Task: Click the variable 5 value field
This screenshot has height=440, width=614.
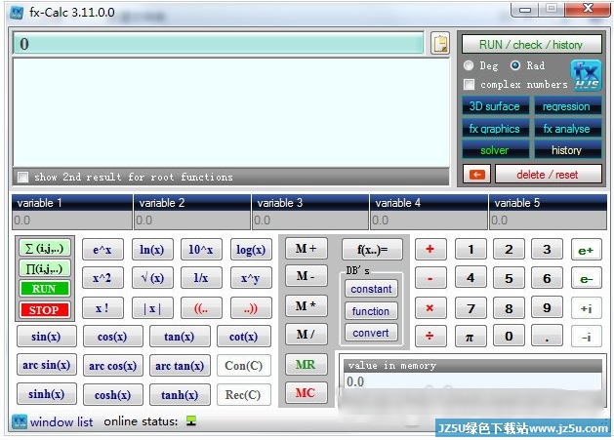Action: (x=549, y=220)
